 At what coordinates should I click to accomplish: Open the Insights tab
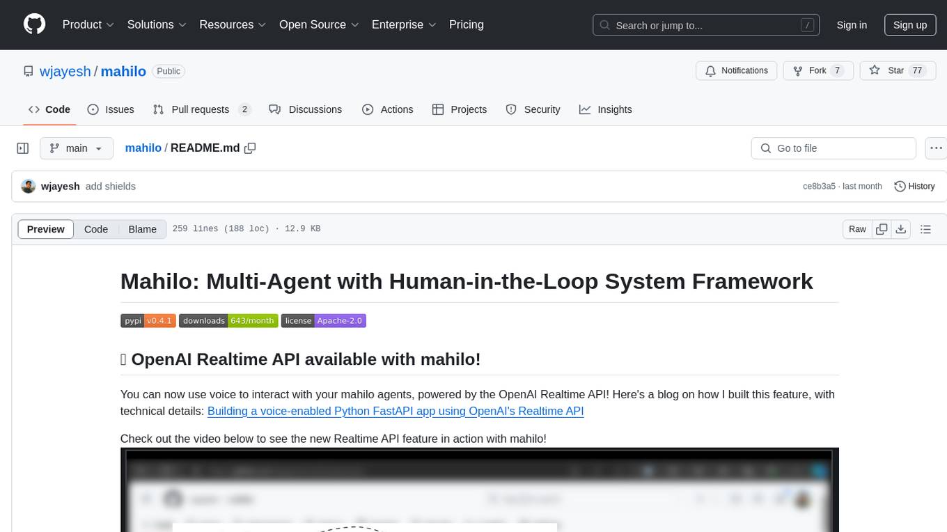[x=606, y=109]
